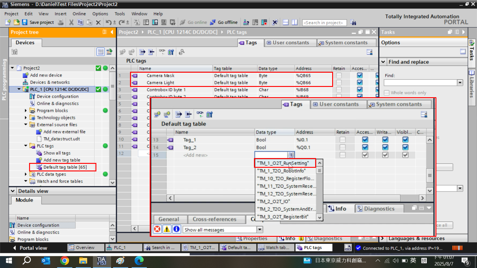Image resolution: width=477 pixels, height=268 pixels.
Task: Toggle Accessible checkbox for Camera Light row
Action: [x=359, y=82]
